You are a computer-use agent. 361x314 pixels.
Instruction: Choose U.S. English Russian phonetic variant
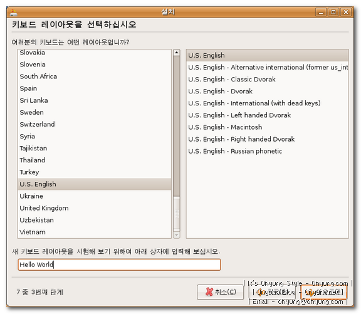tap(267, 151)
